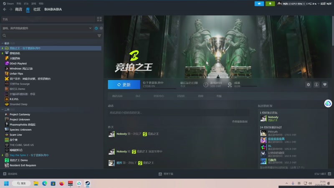334x188 pixels.
Task: Collapse the 三月 category
Action: pyautogui.click(x=3, y=109)
